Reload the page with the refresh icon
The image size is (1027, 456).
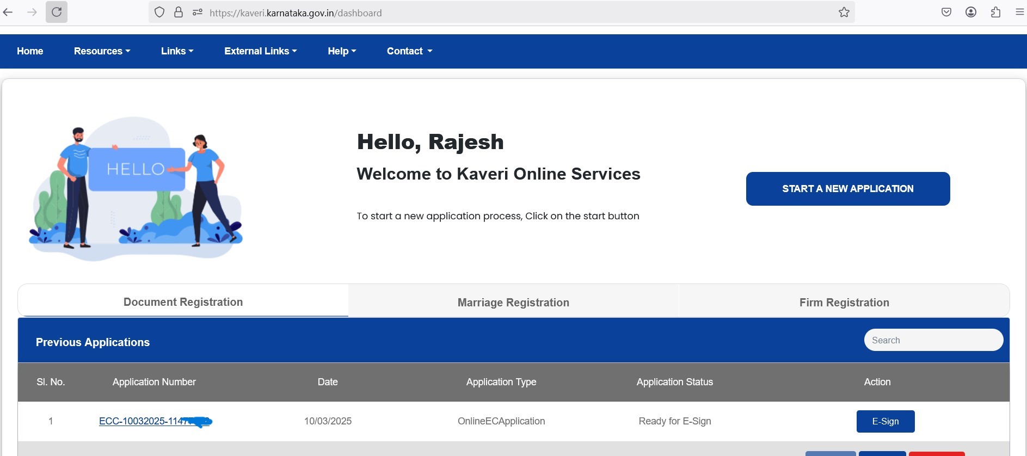tap(57, 12)
